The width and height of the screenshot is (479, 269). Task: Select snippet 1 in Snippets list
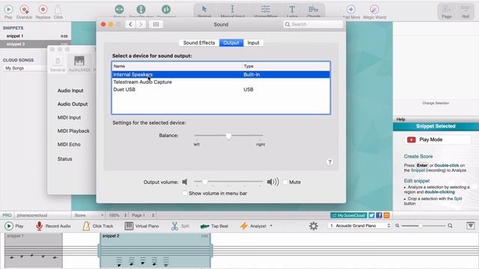click(35, 36)
